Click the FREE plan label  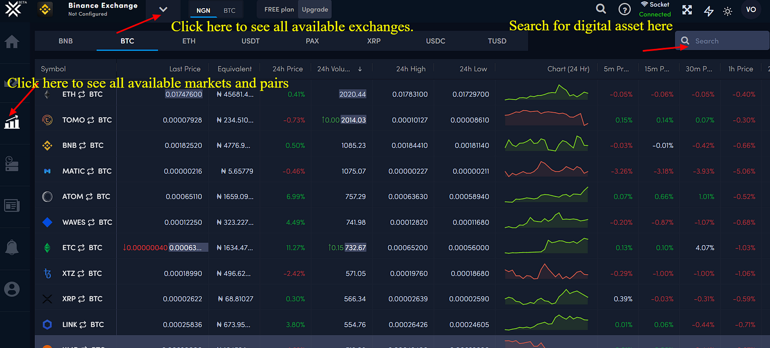(279, 9)
